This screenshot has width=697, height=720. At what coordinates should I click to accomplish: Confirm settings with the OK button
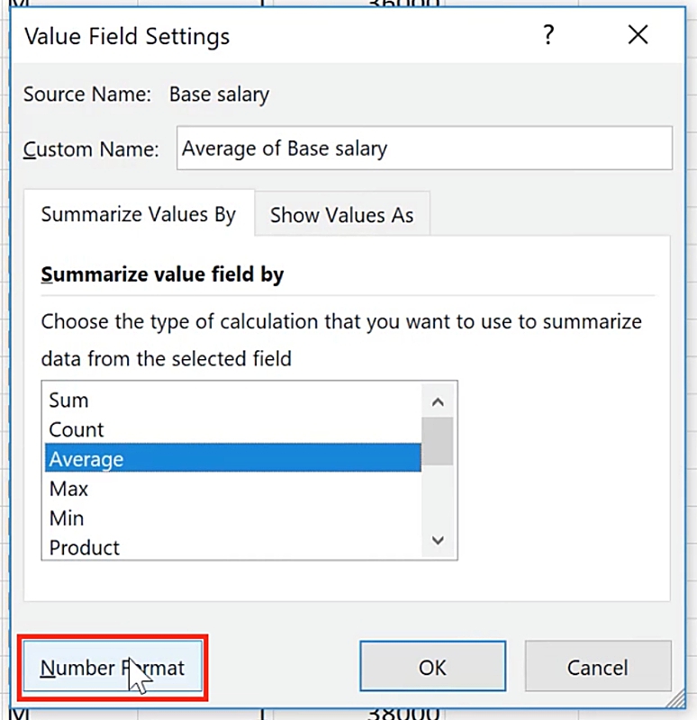click(433, 667)
